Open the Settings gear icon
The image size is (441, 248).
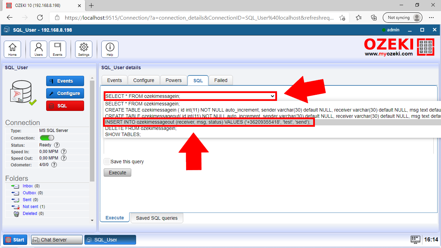[84, 49]
